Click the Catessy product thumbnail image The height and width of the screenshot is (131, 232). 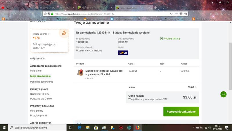click(80, 72)
